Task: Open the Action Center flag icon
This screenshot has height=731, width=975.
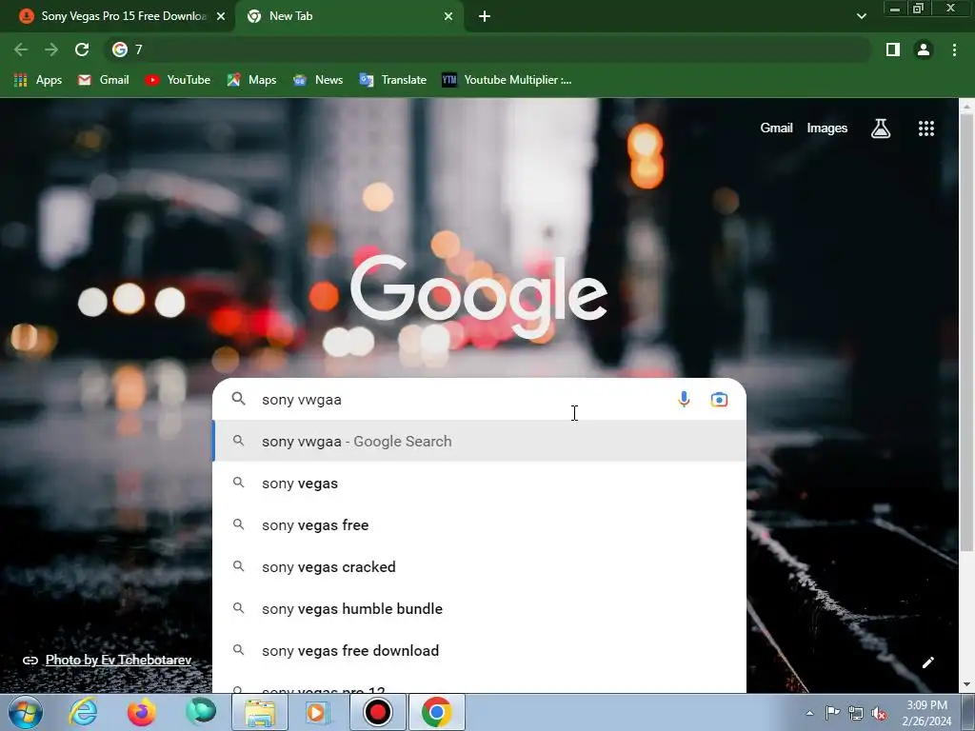Action: tap(832, 713)
